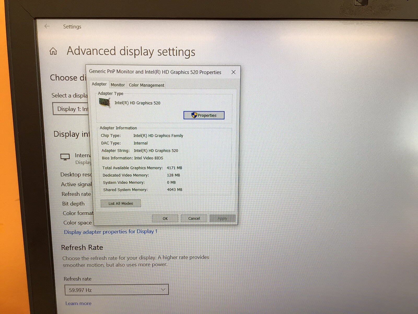Open the Color Management tab
The height and width of the screenshot is (314, 418).
pos(147,85)
